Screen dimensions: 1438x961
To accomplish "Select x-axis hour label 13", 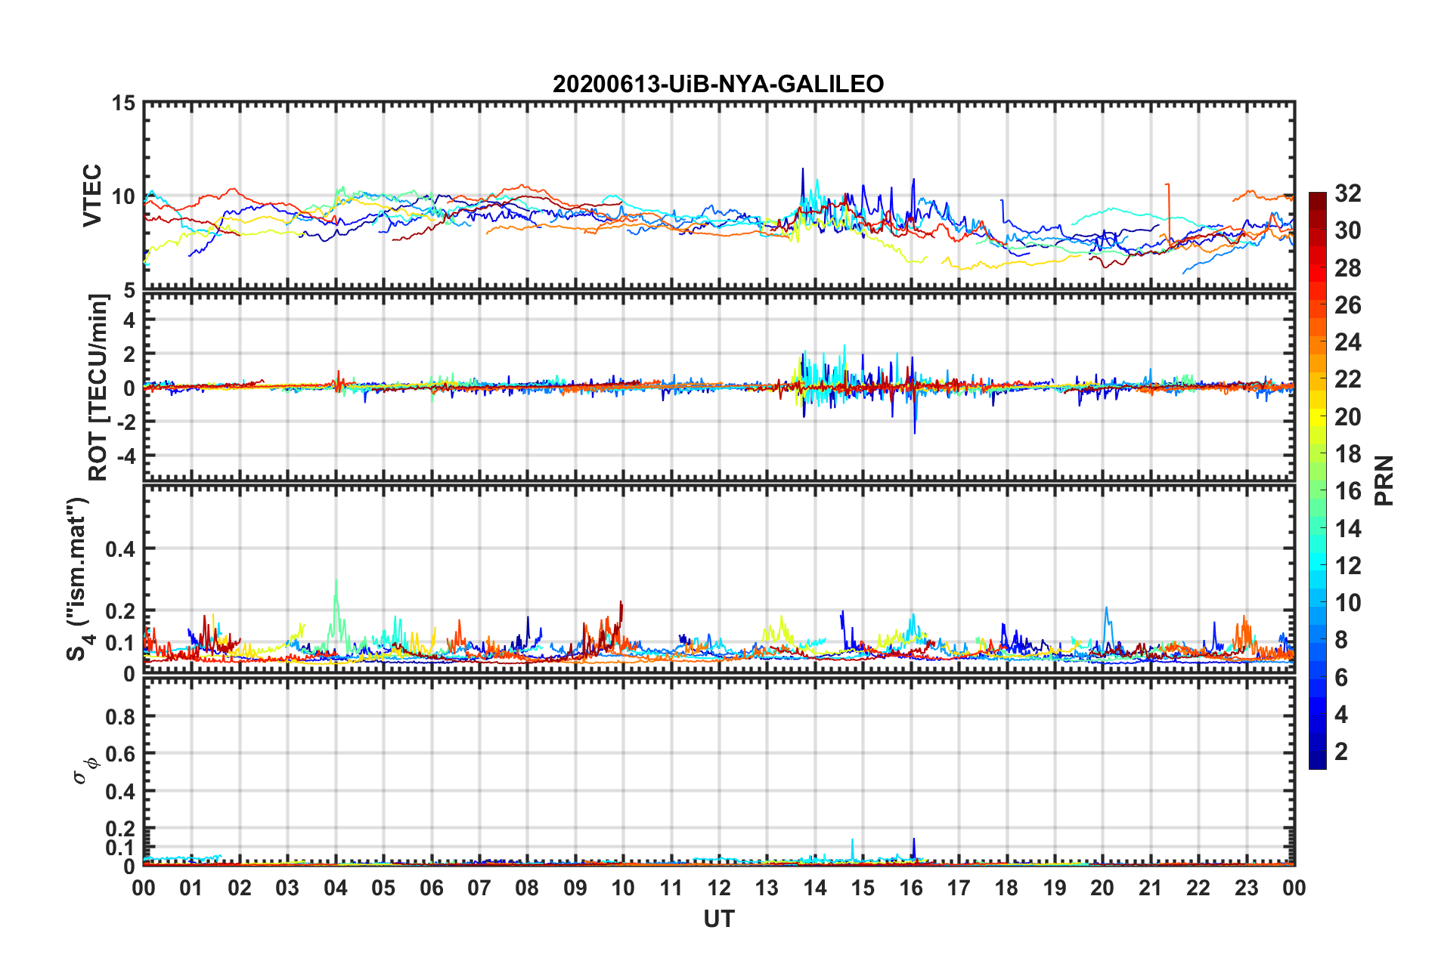I will (767, 888).
